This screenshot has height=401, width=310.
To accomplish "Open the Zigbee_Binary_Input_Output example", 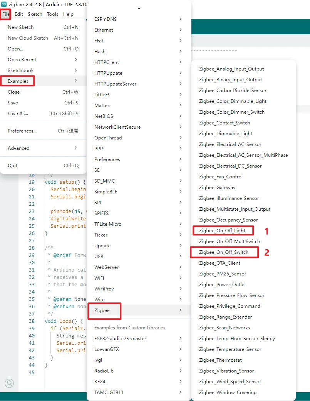I will (243, 79).
